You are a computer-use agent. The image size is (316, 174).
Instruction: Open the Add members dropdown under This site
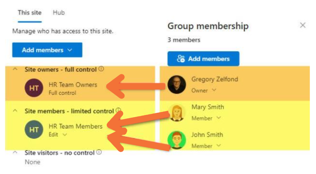point(47,50)
